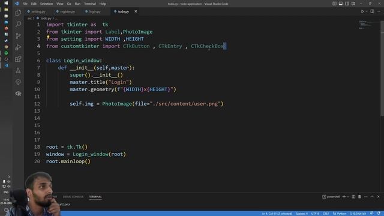Open the Help menu
Screen dimensions: 384x216
point(103,4)
